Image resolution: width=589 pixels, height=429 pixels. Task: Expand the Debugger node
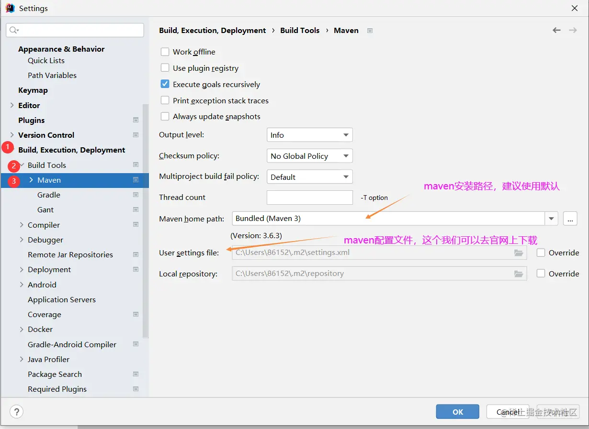tap(22, 240)
